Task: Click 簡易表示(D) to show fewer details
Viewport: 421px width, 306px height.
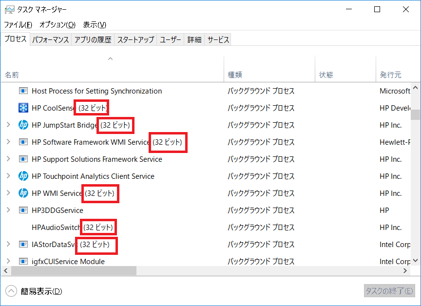Action: (41, 291)
